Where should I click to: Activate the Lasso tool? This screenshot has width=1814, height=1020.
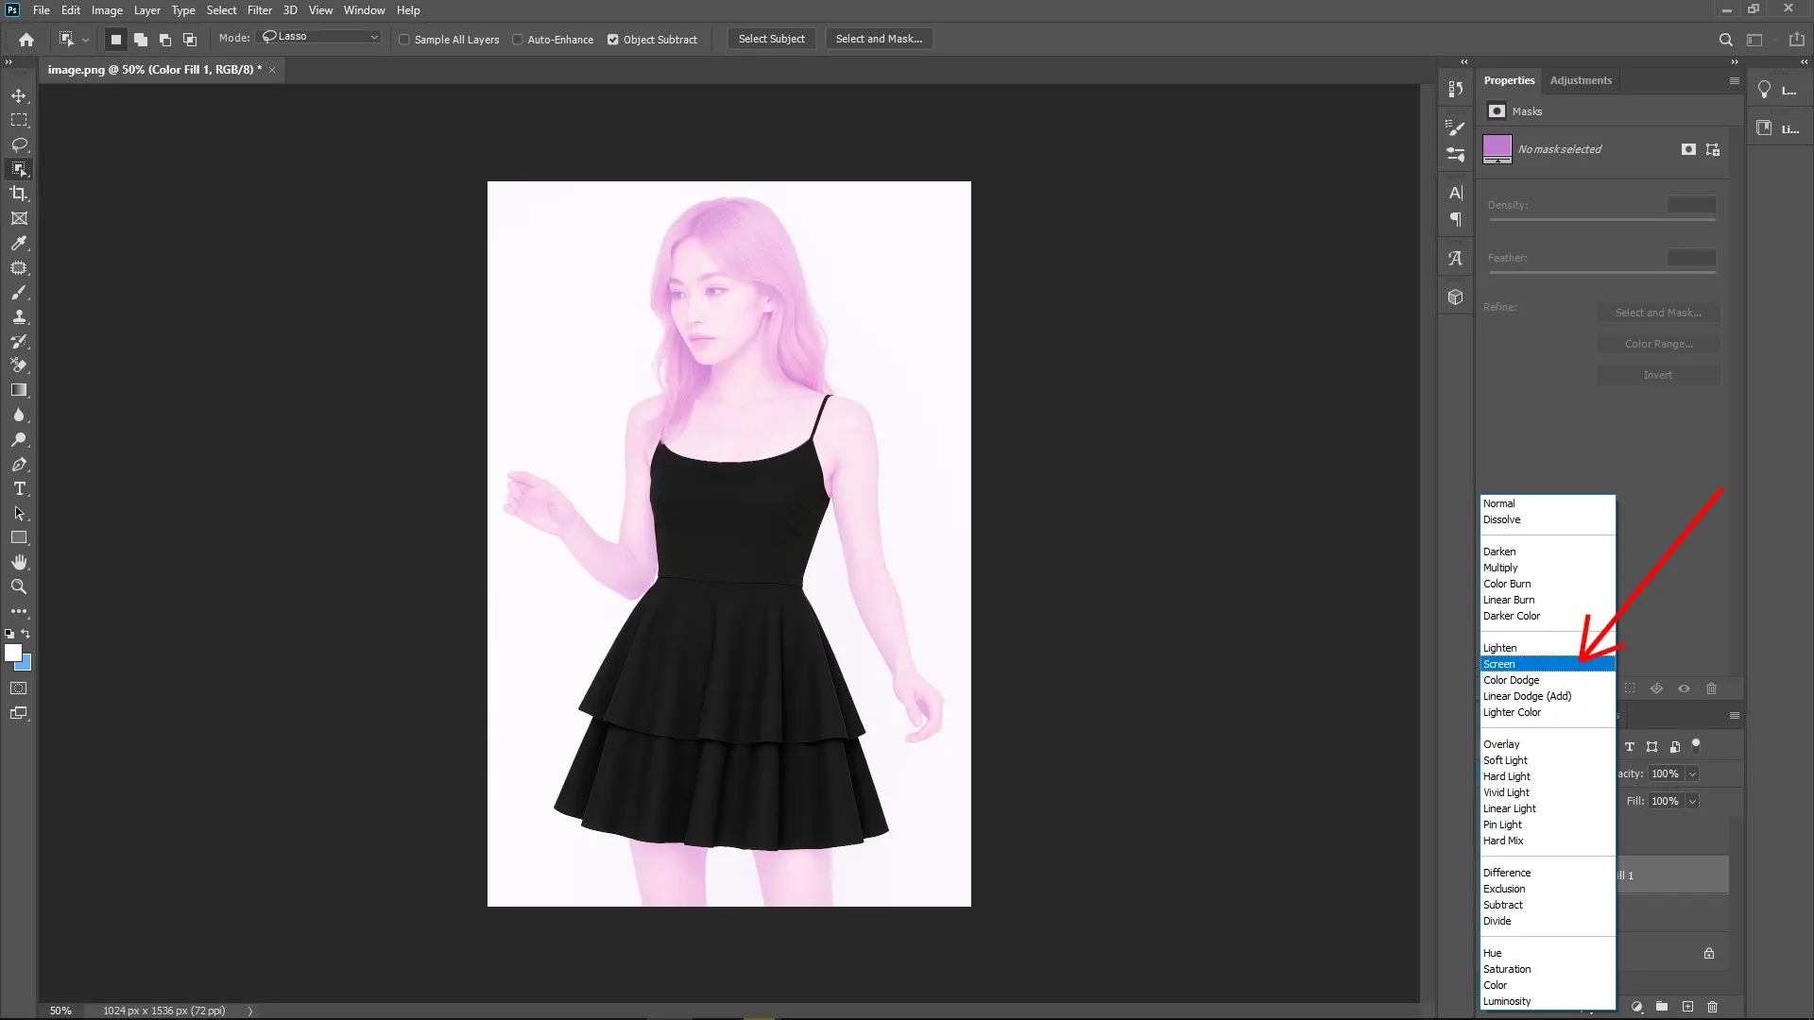click(19, 144)
